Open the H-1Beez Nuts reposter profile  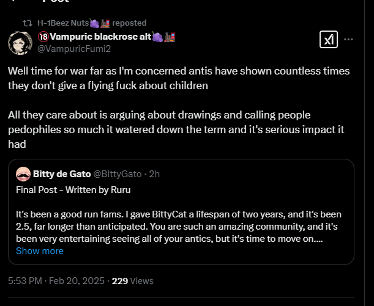coord(63,23)
